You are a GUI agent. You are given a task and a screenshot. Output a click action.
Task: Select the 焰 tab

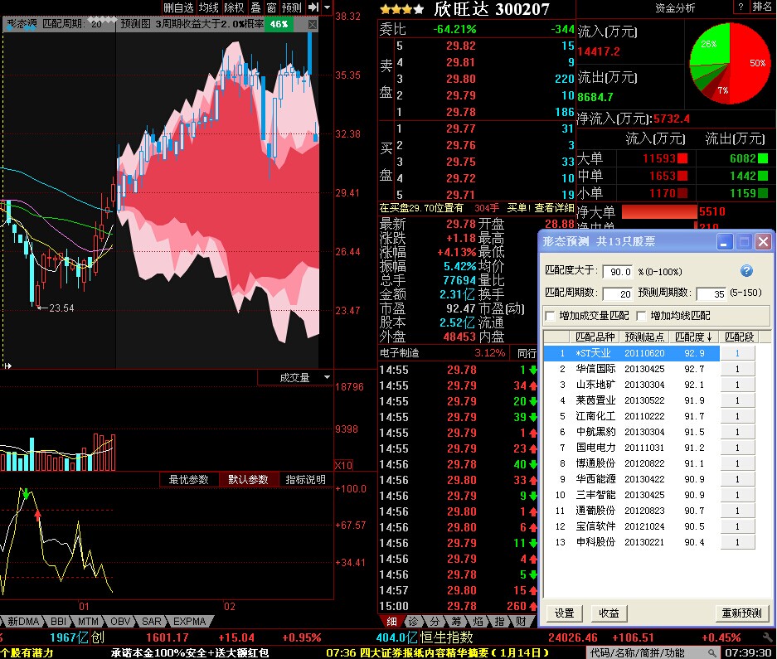pyautogui.click(x=478, y=622)
